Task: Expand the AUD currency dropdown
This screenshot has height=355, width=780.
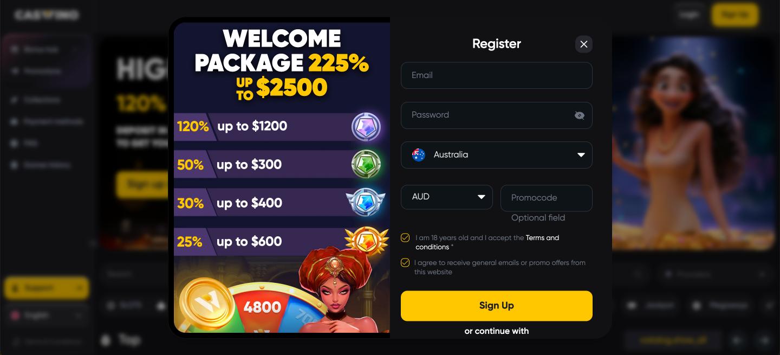Action: (x=446, y=197)
